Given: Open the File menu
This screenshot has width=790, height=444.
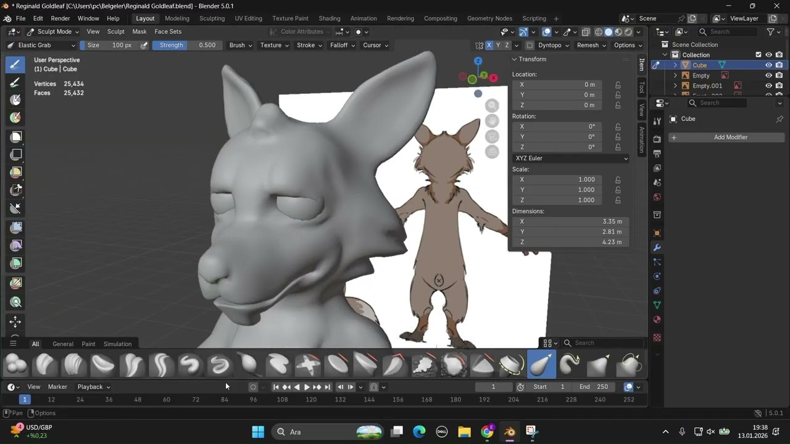Looking at the screenshot, I should tap(20, 18).
